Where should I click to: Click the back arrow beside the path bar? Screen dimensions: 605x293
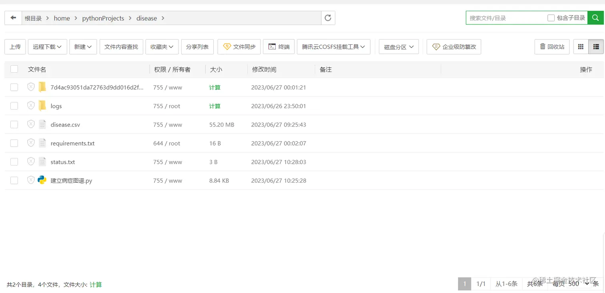click(x=14, y=18)
